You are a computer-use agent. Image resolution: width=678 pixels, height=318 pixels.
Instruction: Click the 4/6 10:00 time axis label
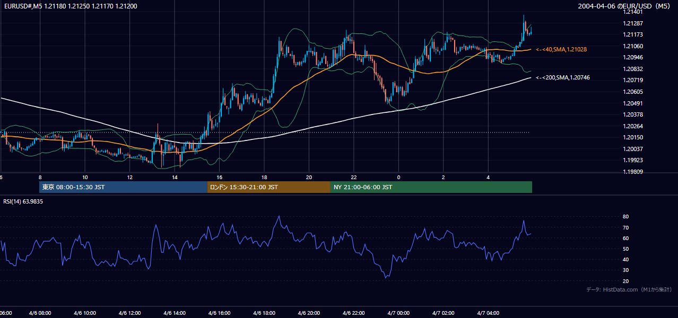click(85, 313)
